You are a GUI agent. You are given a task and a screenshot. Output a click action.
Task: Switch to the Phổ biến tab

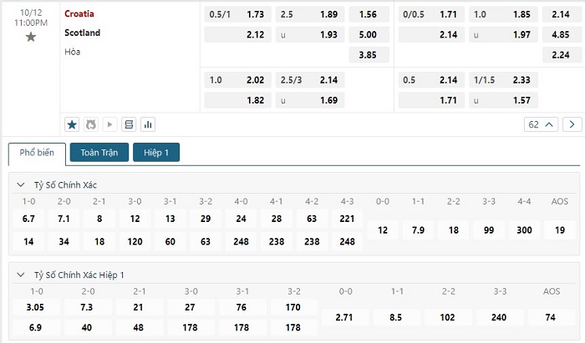click(36, 154)
